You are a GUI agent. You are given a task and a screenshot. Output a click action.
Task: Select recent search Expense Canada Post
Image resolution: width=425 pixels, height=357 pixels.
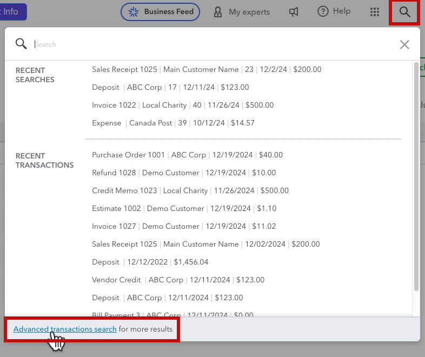tap(173, 123)
